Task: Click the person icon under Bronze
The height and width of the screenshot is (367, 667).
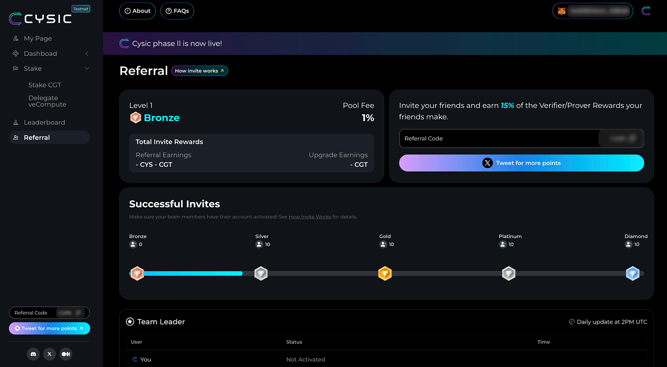Action: [x=133, y=244]
